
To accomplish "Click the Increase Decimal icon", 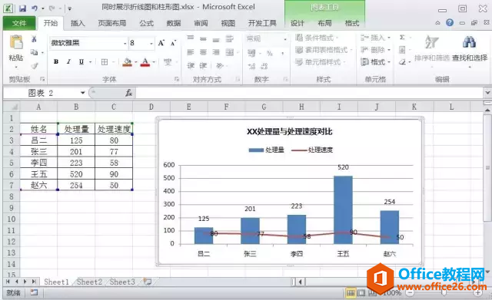I will pyautogui.click(x=251, y=66).
